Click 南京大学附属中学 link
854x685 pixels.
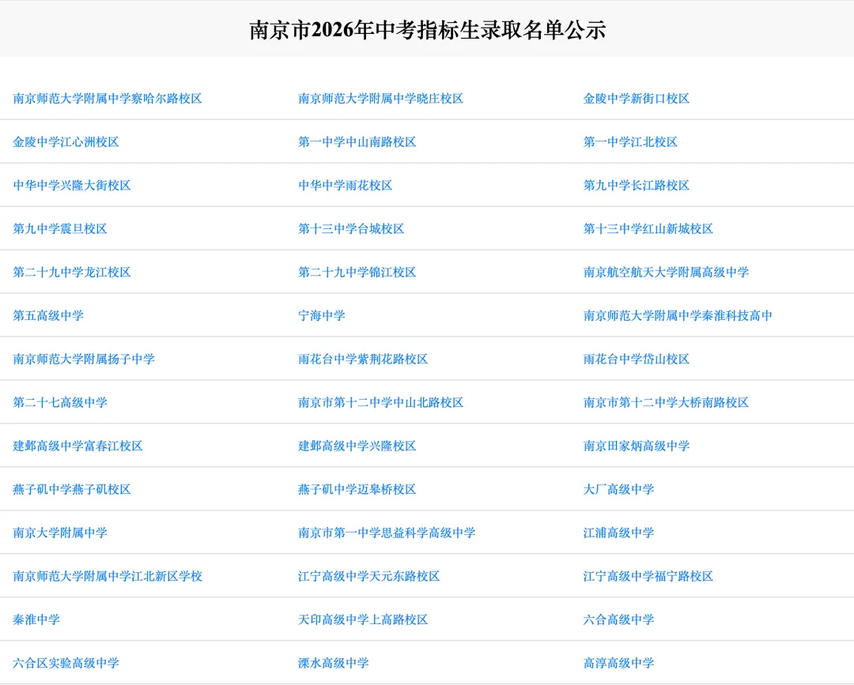tap(60, 533)
